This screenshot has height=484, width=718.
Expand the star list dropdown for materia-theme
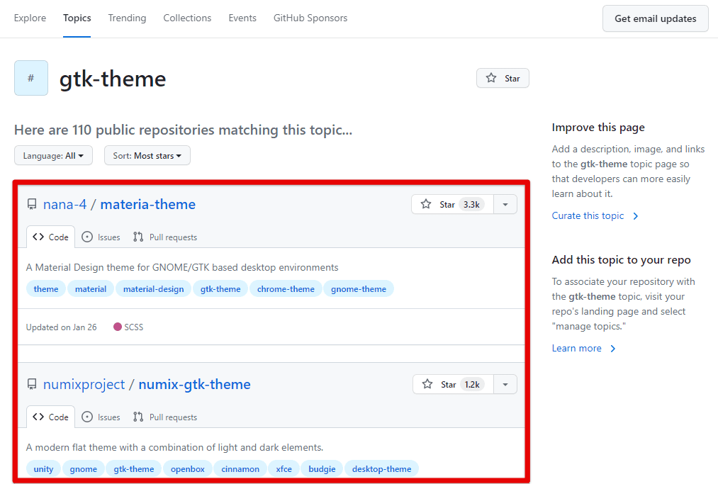click(x=505, y=204)
